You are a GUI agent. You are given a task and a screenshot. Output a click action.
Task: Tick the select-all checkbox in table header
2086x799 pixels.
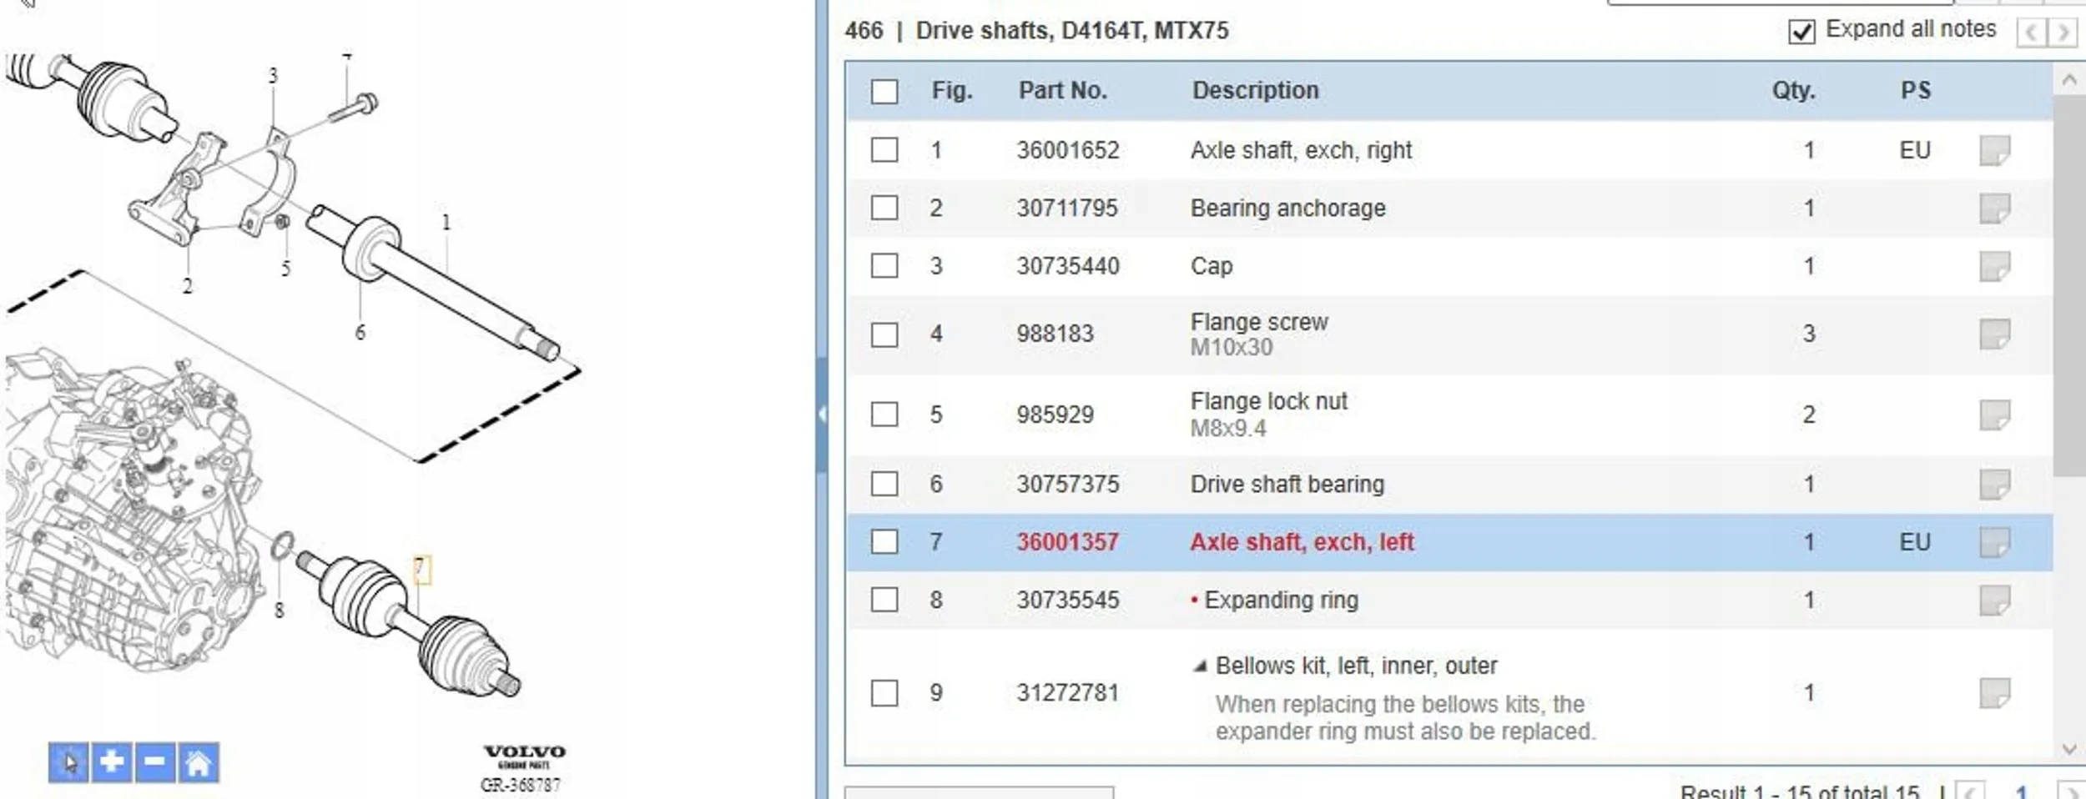pos(884,91)
